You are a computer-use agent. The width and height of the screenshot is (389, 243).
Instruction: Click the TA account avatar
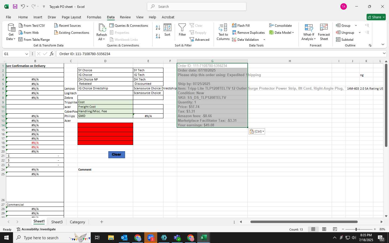click(344, 6)
